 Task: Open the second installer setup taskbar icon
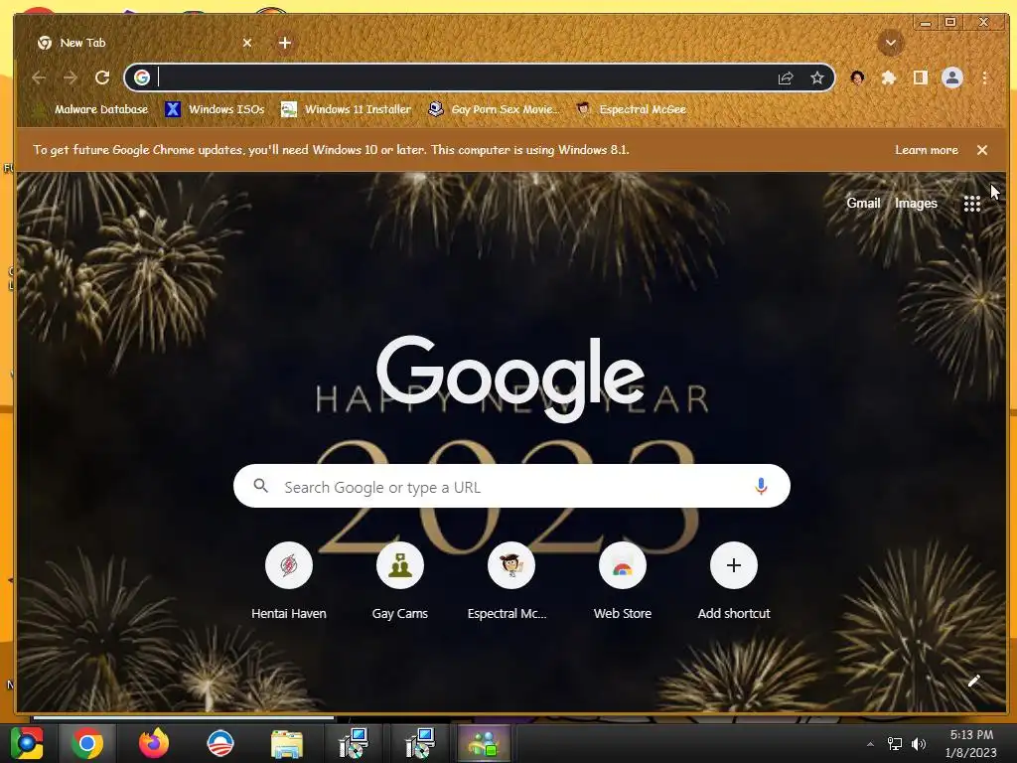coord(420,743)
